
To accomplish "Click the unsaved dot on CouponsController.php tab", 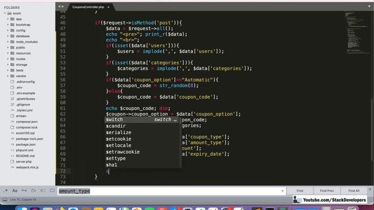I will (x=108, y=7).
